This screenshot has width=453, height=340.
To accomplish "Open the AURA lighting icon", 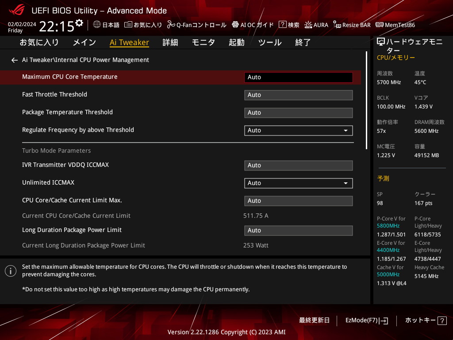I will click(x=308, y=25).
